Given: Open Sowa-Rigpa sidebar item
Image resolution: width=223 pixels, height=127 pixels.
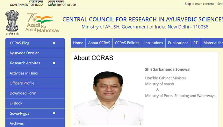Looking at the screenshot, I should pos(35,113).
